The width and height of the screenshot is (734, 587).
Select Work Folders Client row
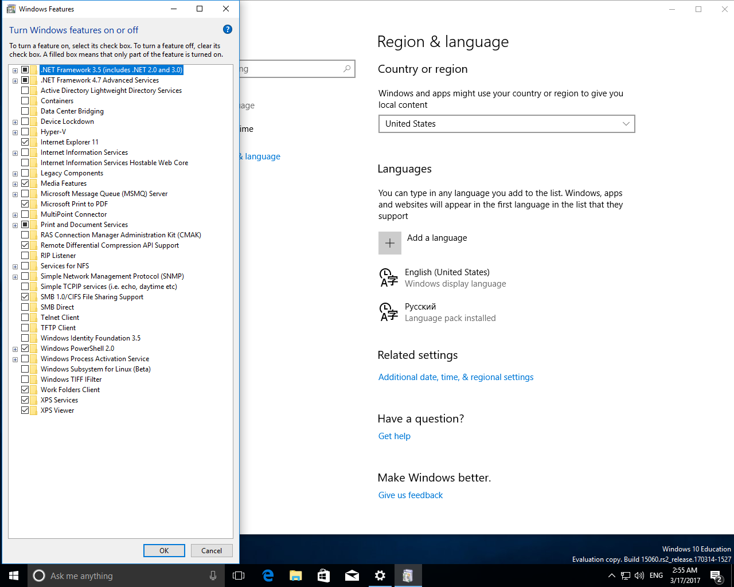(x=70, y=390)
